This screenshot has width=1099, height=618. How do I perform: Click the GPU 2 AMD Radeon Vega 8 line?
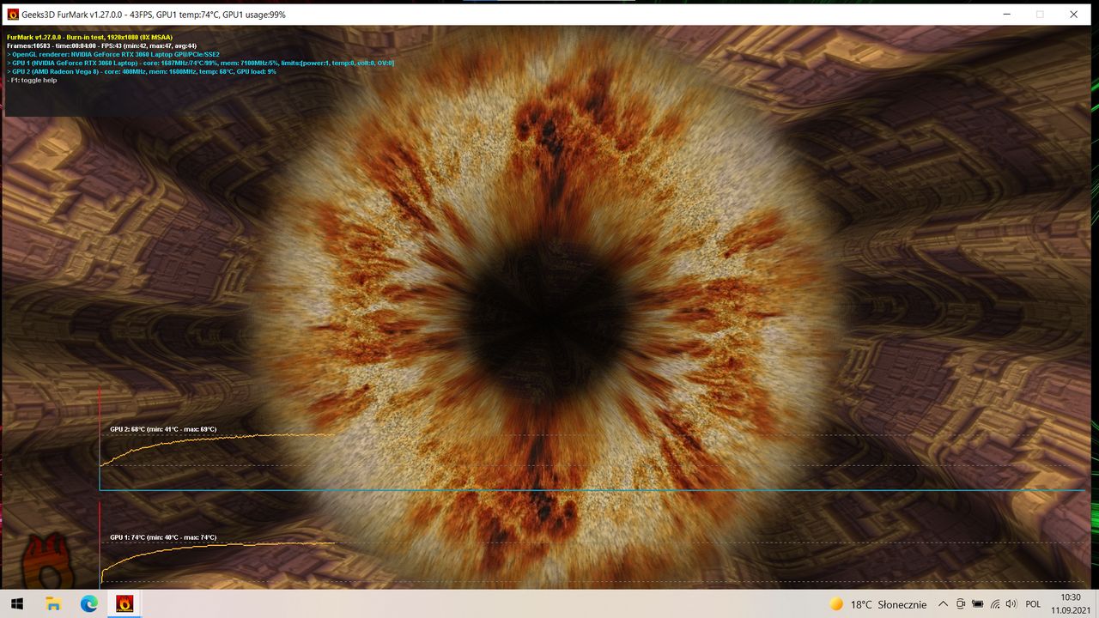[142, 71]
